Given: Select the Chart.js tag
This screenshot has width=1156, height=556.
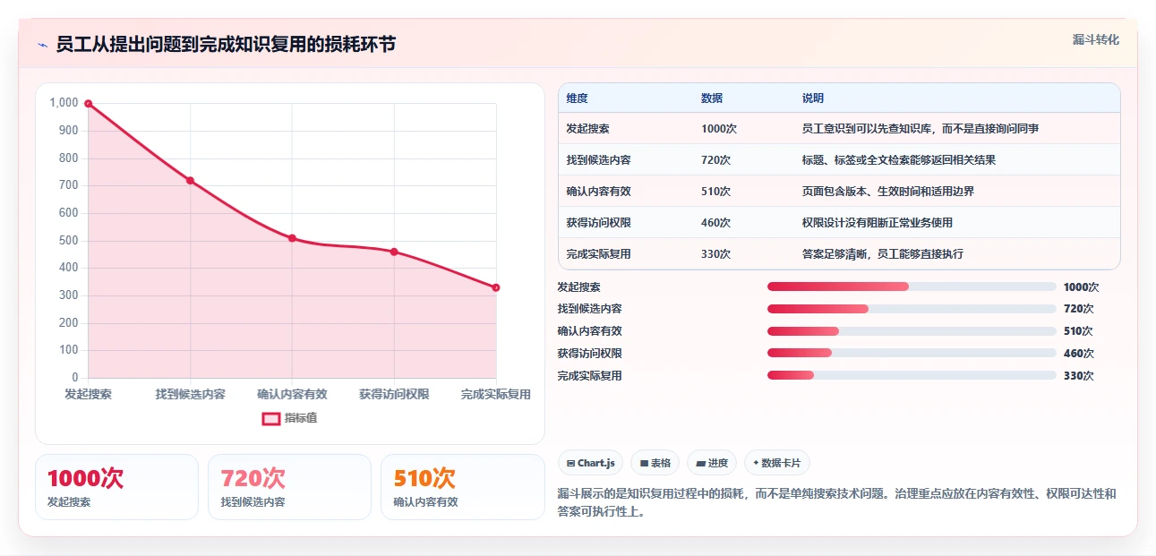Looking at the screenshot, I should [591, 463].
